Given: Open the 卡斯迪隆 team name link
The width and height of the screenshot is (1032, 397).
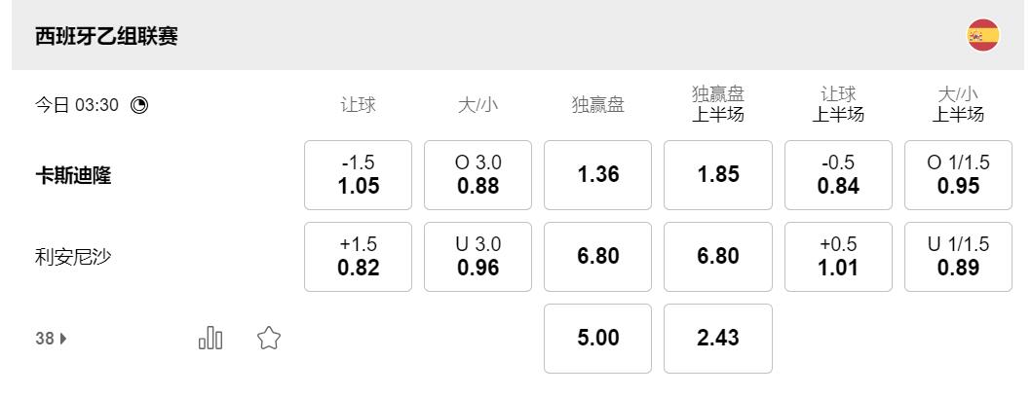Looking at the screenshot, I should (x=73, y=176).
